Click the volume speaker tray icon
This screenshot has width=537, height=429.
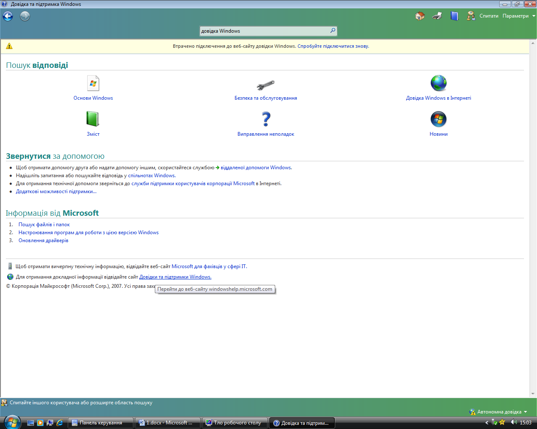(x=514, y=422)
